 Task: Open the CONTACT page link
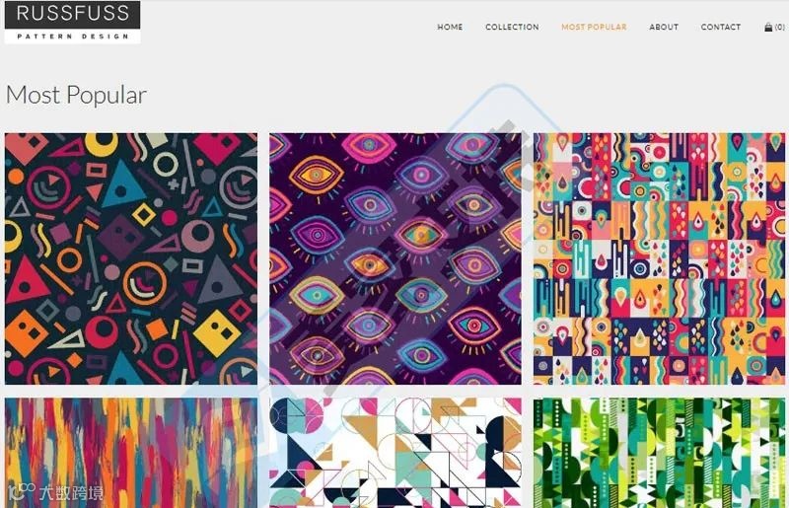click(x=721, y=28)
